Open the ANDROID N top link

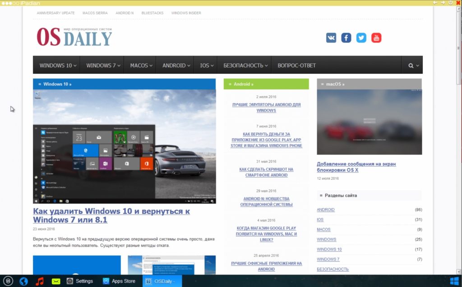click(125, 13)
